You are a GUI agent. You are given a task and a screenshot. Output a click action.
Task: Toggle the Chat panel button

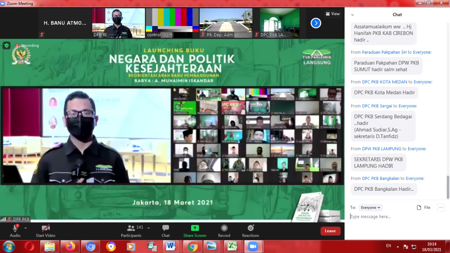[x=166, y=231]
